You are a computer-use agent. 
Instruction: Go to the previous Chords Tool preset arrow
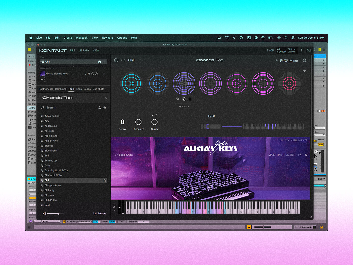pyautogui.click(x=121, y=60)
